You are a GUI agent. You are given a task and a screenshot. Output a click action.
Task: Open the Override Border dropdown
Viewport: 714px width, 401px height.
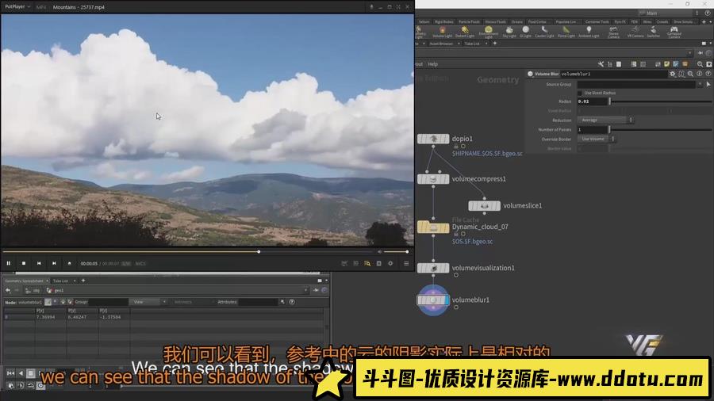(597, 139)
